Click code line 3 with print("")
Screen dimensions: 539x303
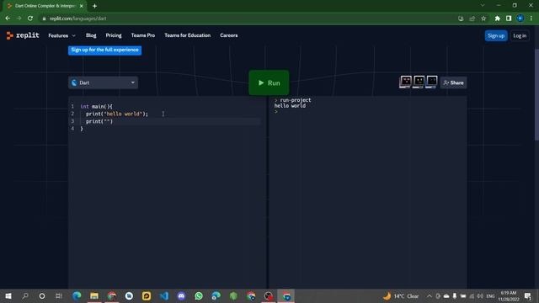[x=99, y=121]
